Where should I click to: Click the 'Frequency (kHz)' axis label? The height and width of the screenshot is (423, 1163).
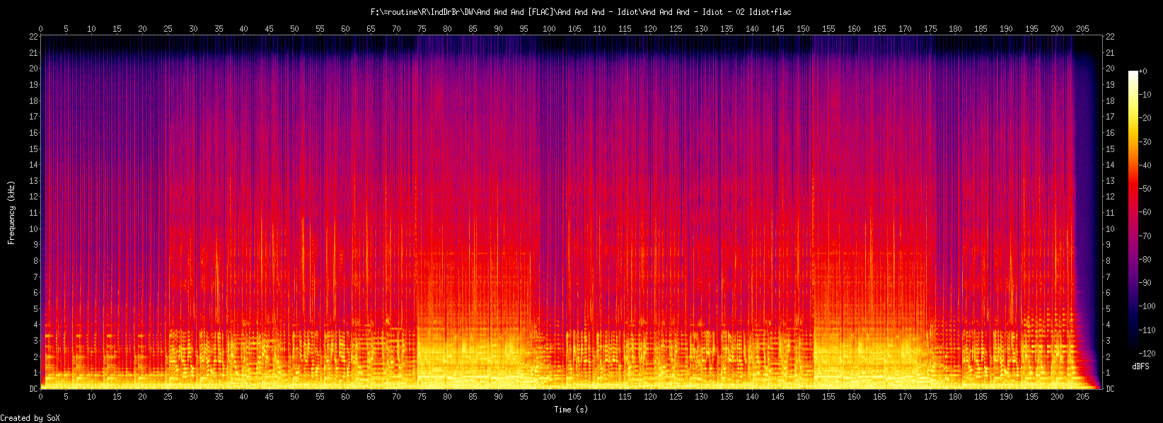tap(11, 213)
